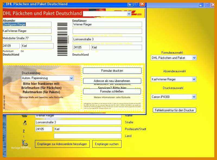Image resolution: width=217 pixels, height=160 pixels.
Task: Click the 'Formular drucken' button
Action: [112, 71]
